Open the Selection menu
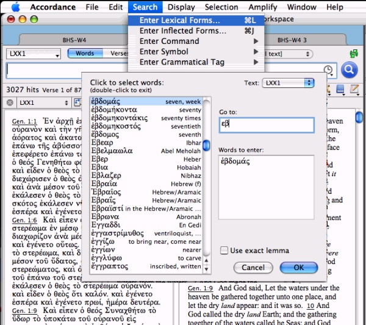This screenshot has width=366, height=325. [x=221, y=7]
